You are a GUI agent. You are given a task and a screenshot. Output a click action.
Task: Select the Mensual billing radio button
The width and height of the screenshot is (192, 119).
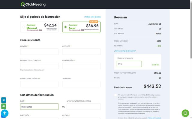[23, 27]
